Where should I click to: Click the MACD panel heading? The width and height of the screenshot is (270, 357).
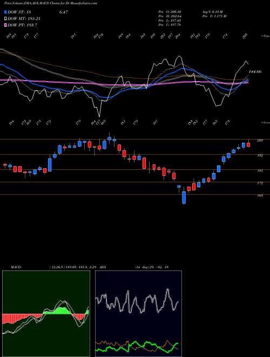[x=16, y=267]
